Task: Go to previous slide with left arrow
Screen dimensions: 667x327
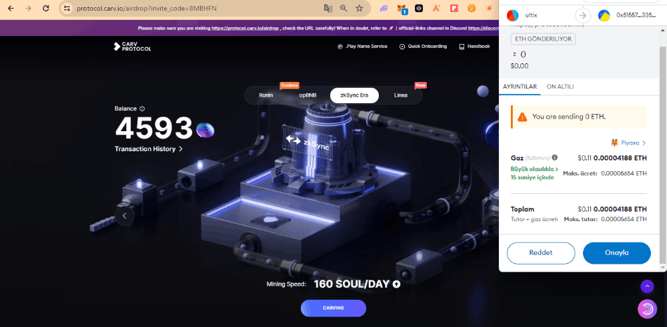Action: 125,216
